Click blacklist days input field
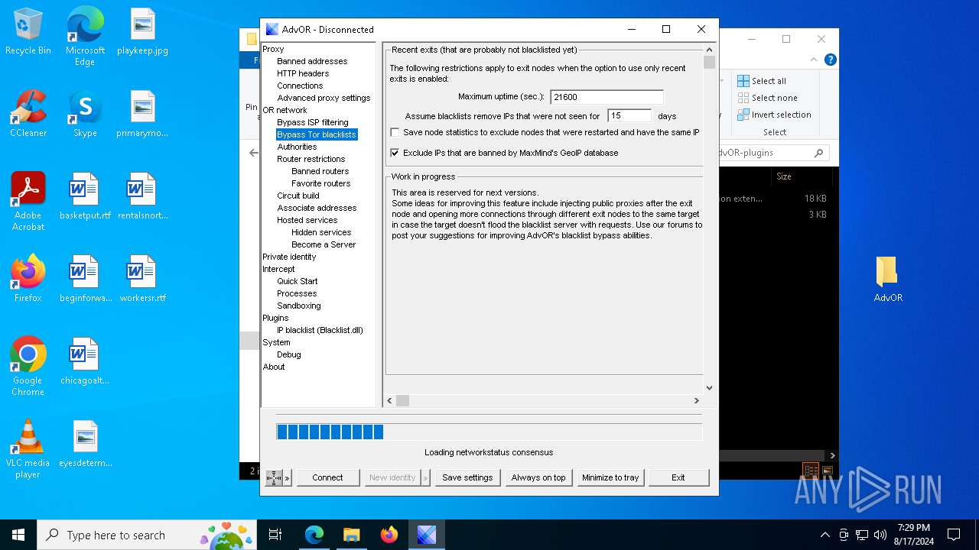Viewport: 979px width, 550px height. click(x=629, y=115)
